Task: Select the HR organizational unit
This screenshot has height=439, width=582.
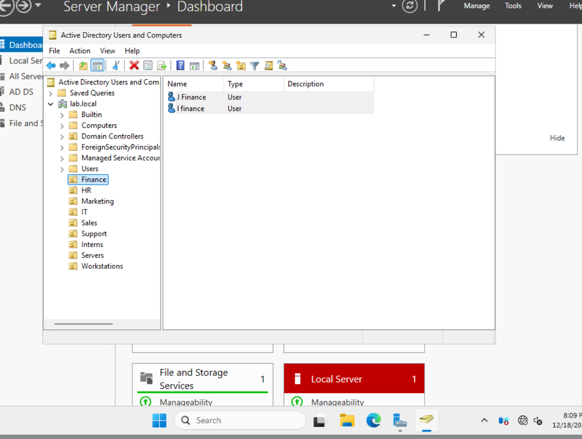Action: (86, 190)
